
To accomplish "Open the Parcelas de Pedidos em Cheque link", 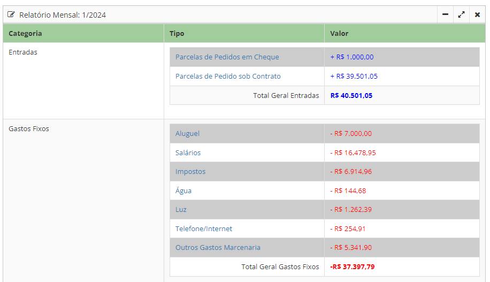I will point(227,57).
